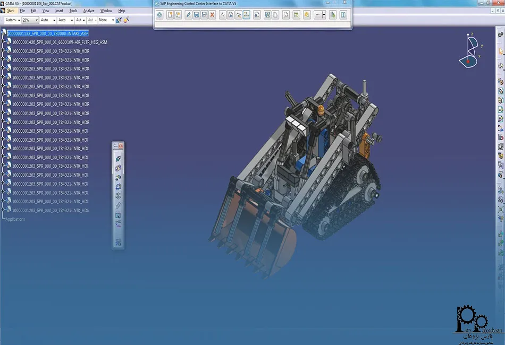This screenshot has width=505, height=345.
Task: Open the 25% transparency dropdown
Action: 36,20
